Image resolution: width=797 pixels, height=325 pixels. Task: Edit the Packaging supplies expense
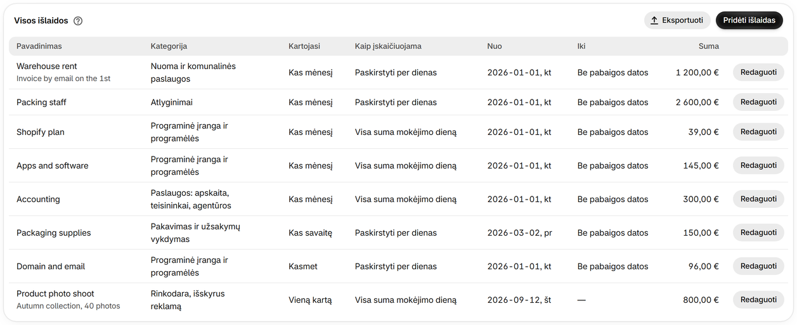pyautogui.click(x=758, y=233)
